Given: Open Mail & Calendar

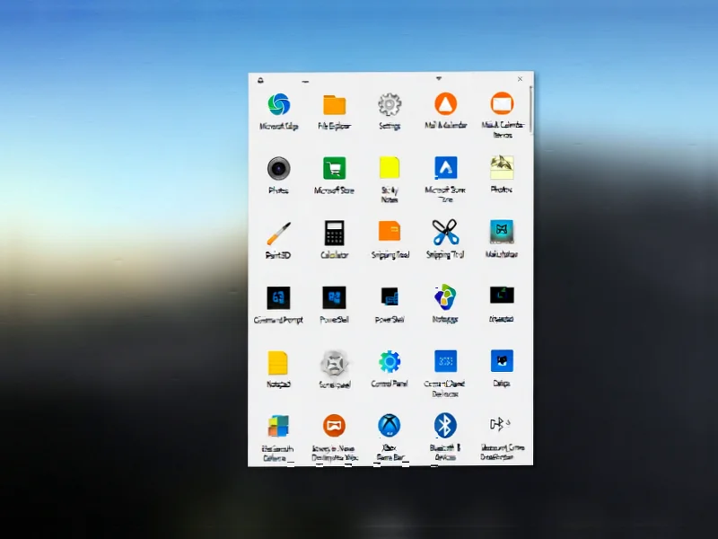Looking at the screenshot, I should (445, 104).
